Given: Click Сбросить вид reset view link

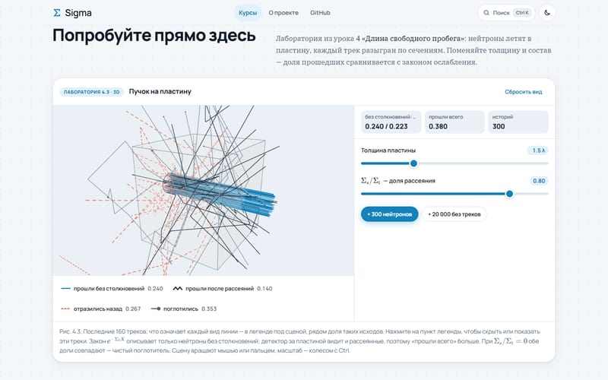Looking at the screenshot, I should pyautogui.click(x=524, y=92).
